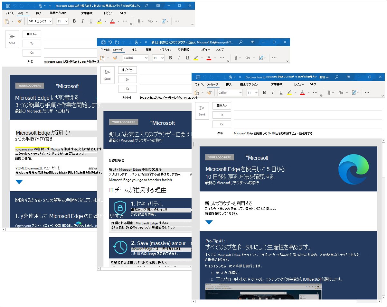Click vertical scrollbar of front window message
The image size is (387, 307).
(383, 219)
